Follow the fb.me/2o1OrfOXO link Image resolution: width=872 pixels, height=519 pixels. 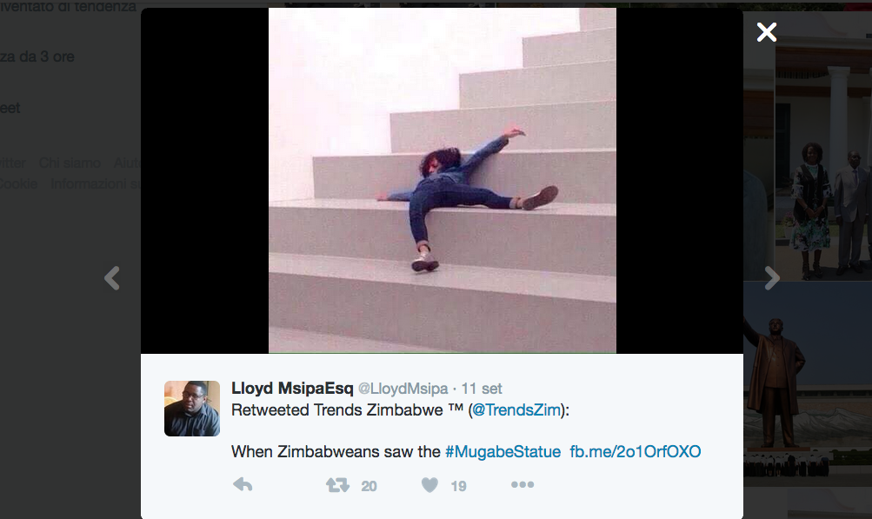636,451
